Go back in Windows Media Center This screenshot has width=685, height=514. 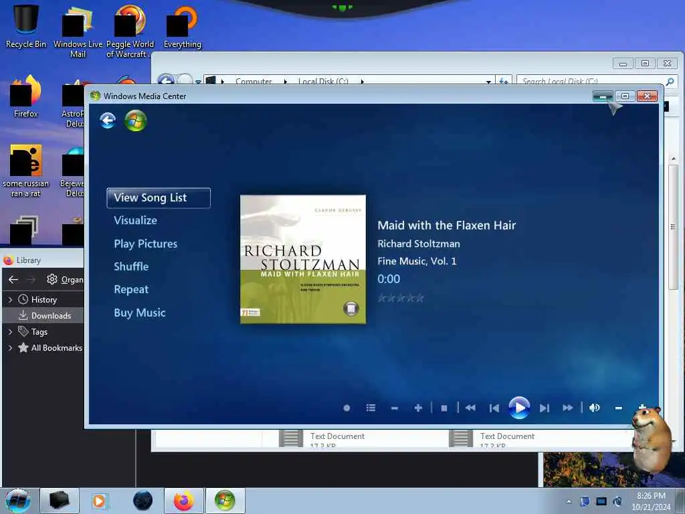(108, 120)
